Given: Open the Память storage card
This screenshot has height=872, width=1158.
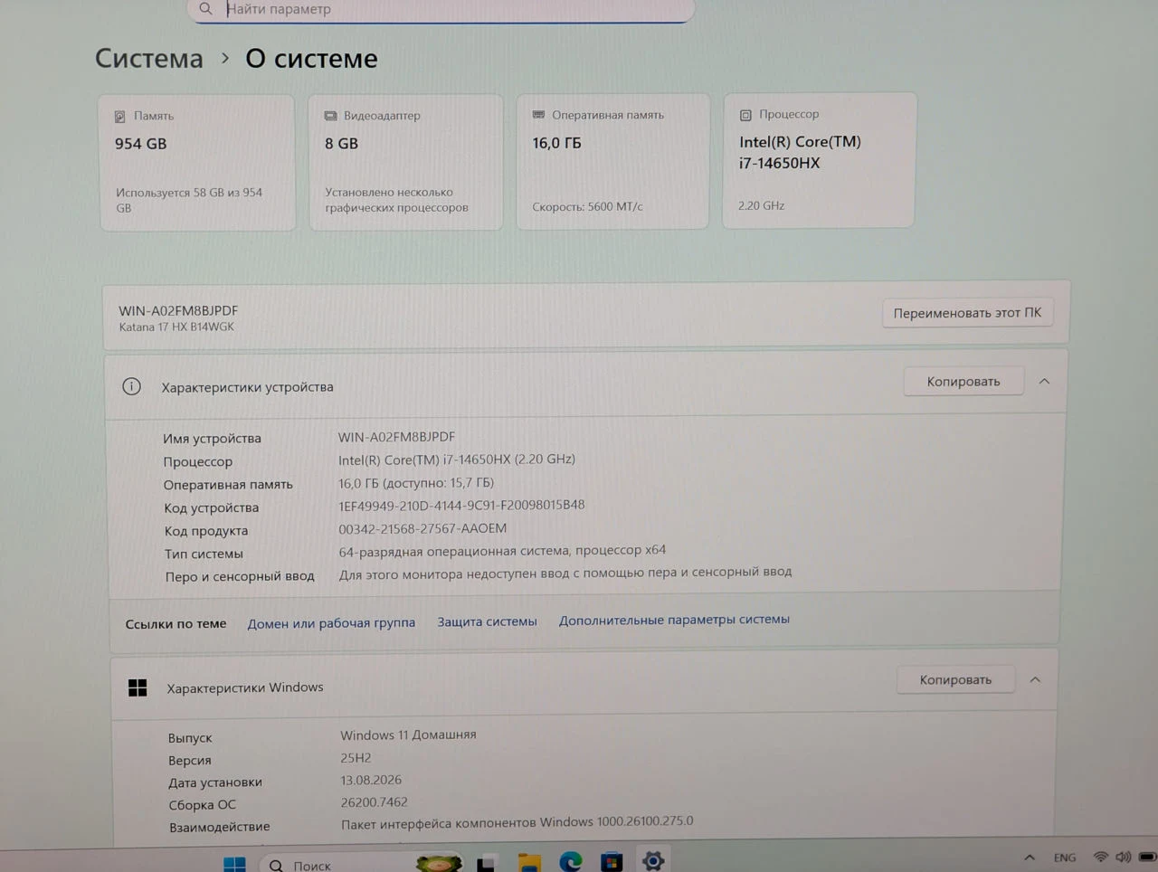Looking at the screenshot, I should tap(197, 163).
